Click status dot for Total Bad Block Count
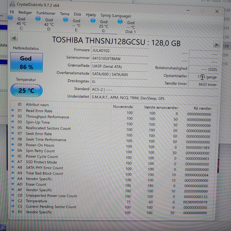 coord(13,173)
